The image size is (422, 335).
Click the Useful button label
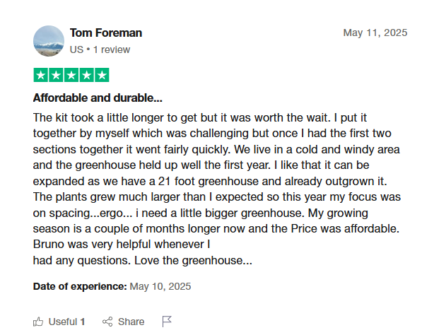tap(63, 322)
